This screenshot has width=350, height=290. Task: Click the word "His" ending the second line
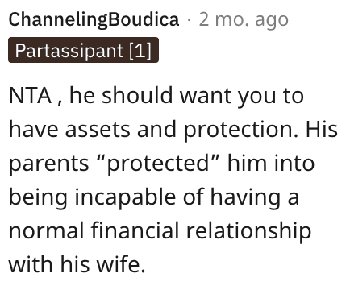pos(322,129)
